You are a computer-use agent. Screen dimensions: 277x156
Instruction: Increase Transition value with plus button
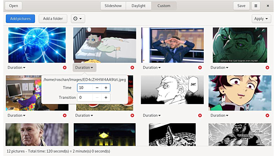[x=106, y=98]
